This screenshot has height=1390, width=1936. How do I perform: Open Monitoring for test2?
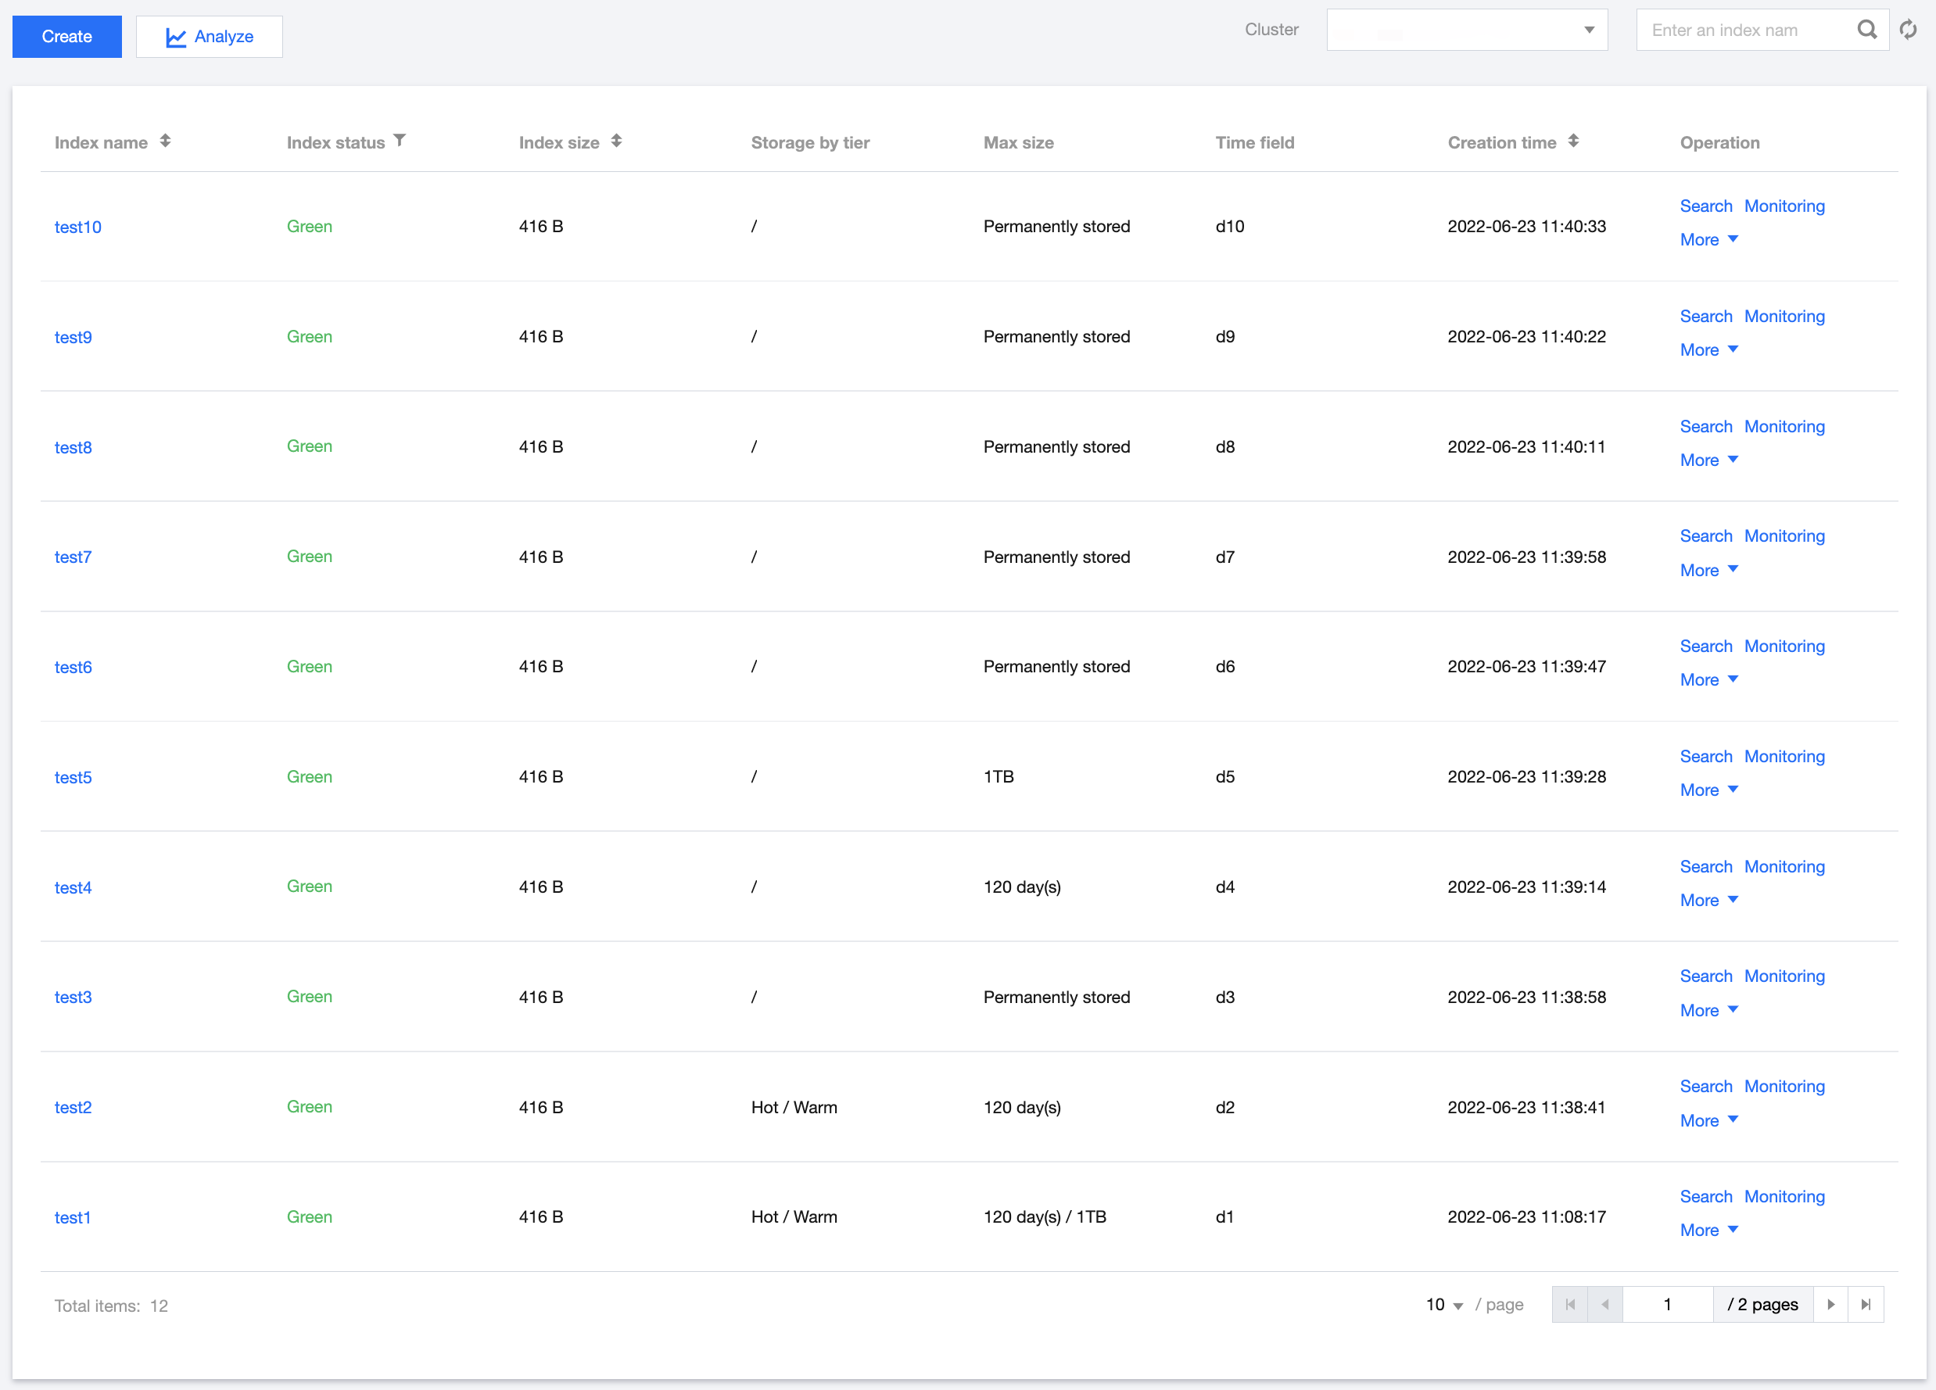(1784, 1086)
